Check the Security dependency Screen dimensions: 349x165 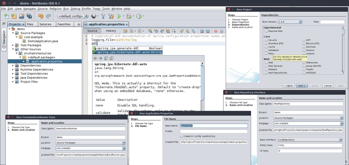tap(266, 40)
